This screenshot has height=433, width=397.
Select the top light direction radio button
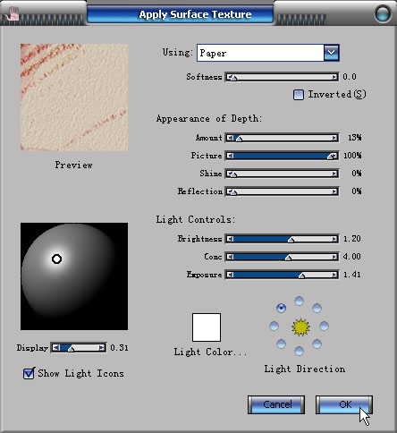[x=299, y=301]
